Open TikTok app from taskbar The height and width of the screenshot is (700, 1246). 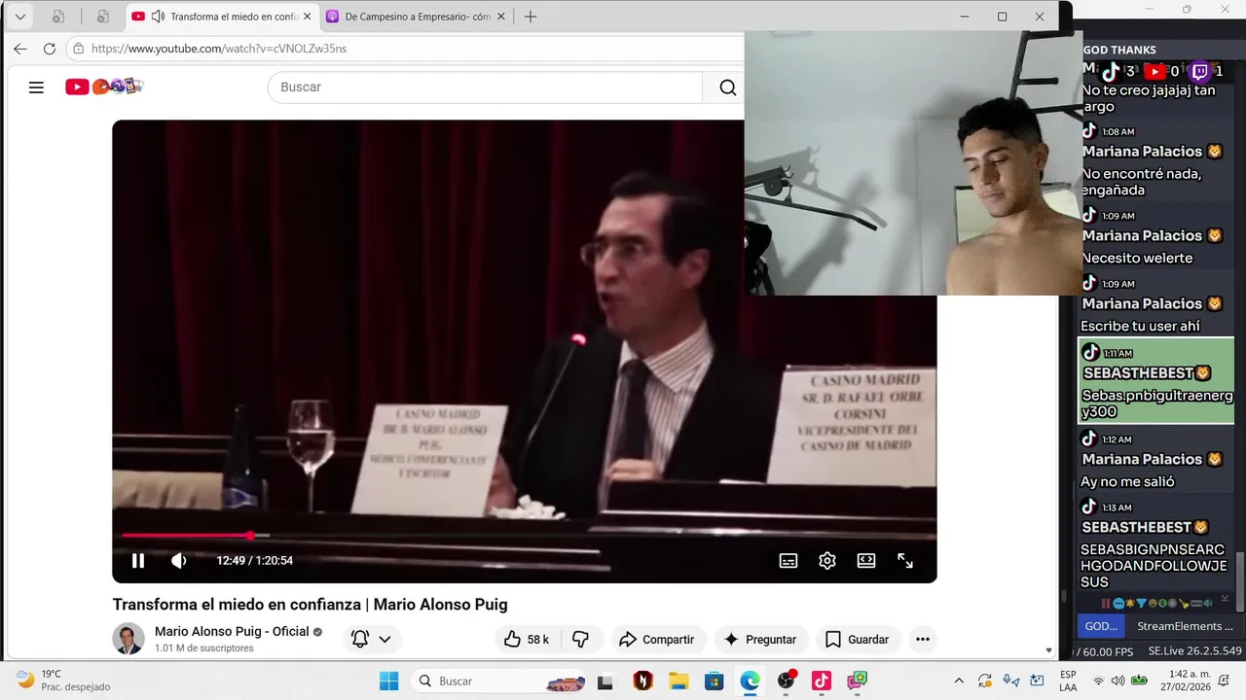pos(822,681)
